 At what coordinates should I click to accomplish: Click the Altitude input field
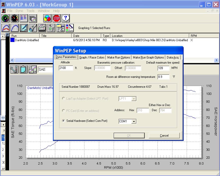[66, 68]
